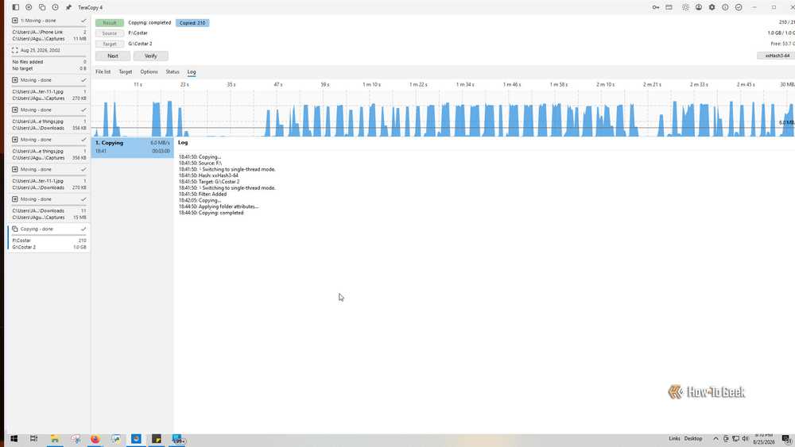Click the F:\Costar source path text
Screen dimensions: 795x447
point(138,33)
